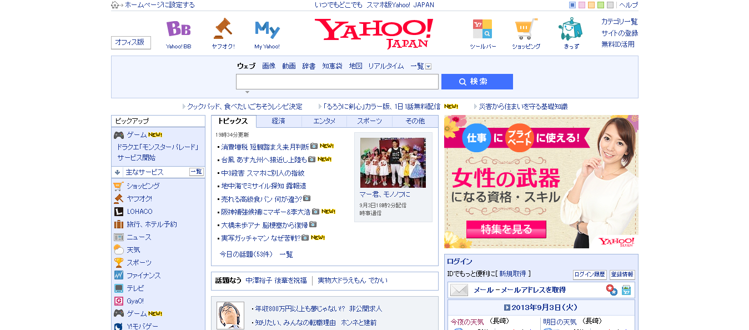Screen dimensions: 749x330
Task: Click camera icon next to 消費増税 headline
Action: click(314, 146)
